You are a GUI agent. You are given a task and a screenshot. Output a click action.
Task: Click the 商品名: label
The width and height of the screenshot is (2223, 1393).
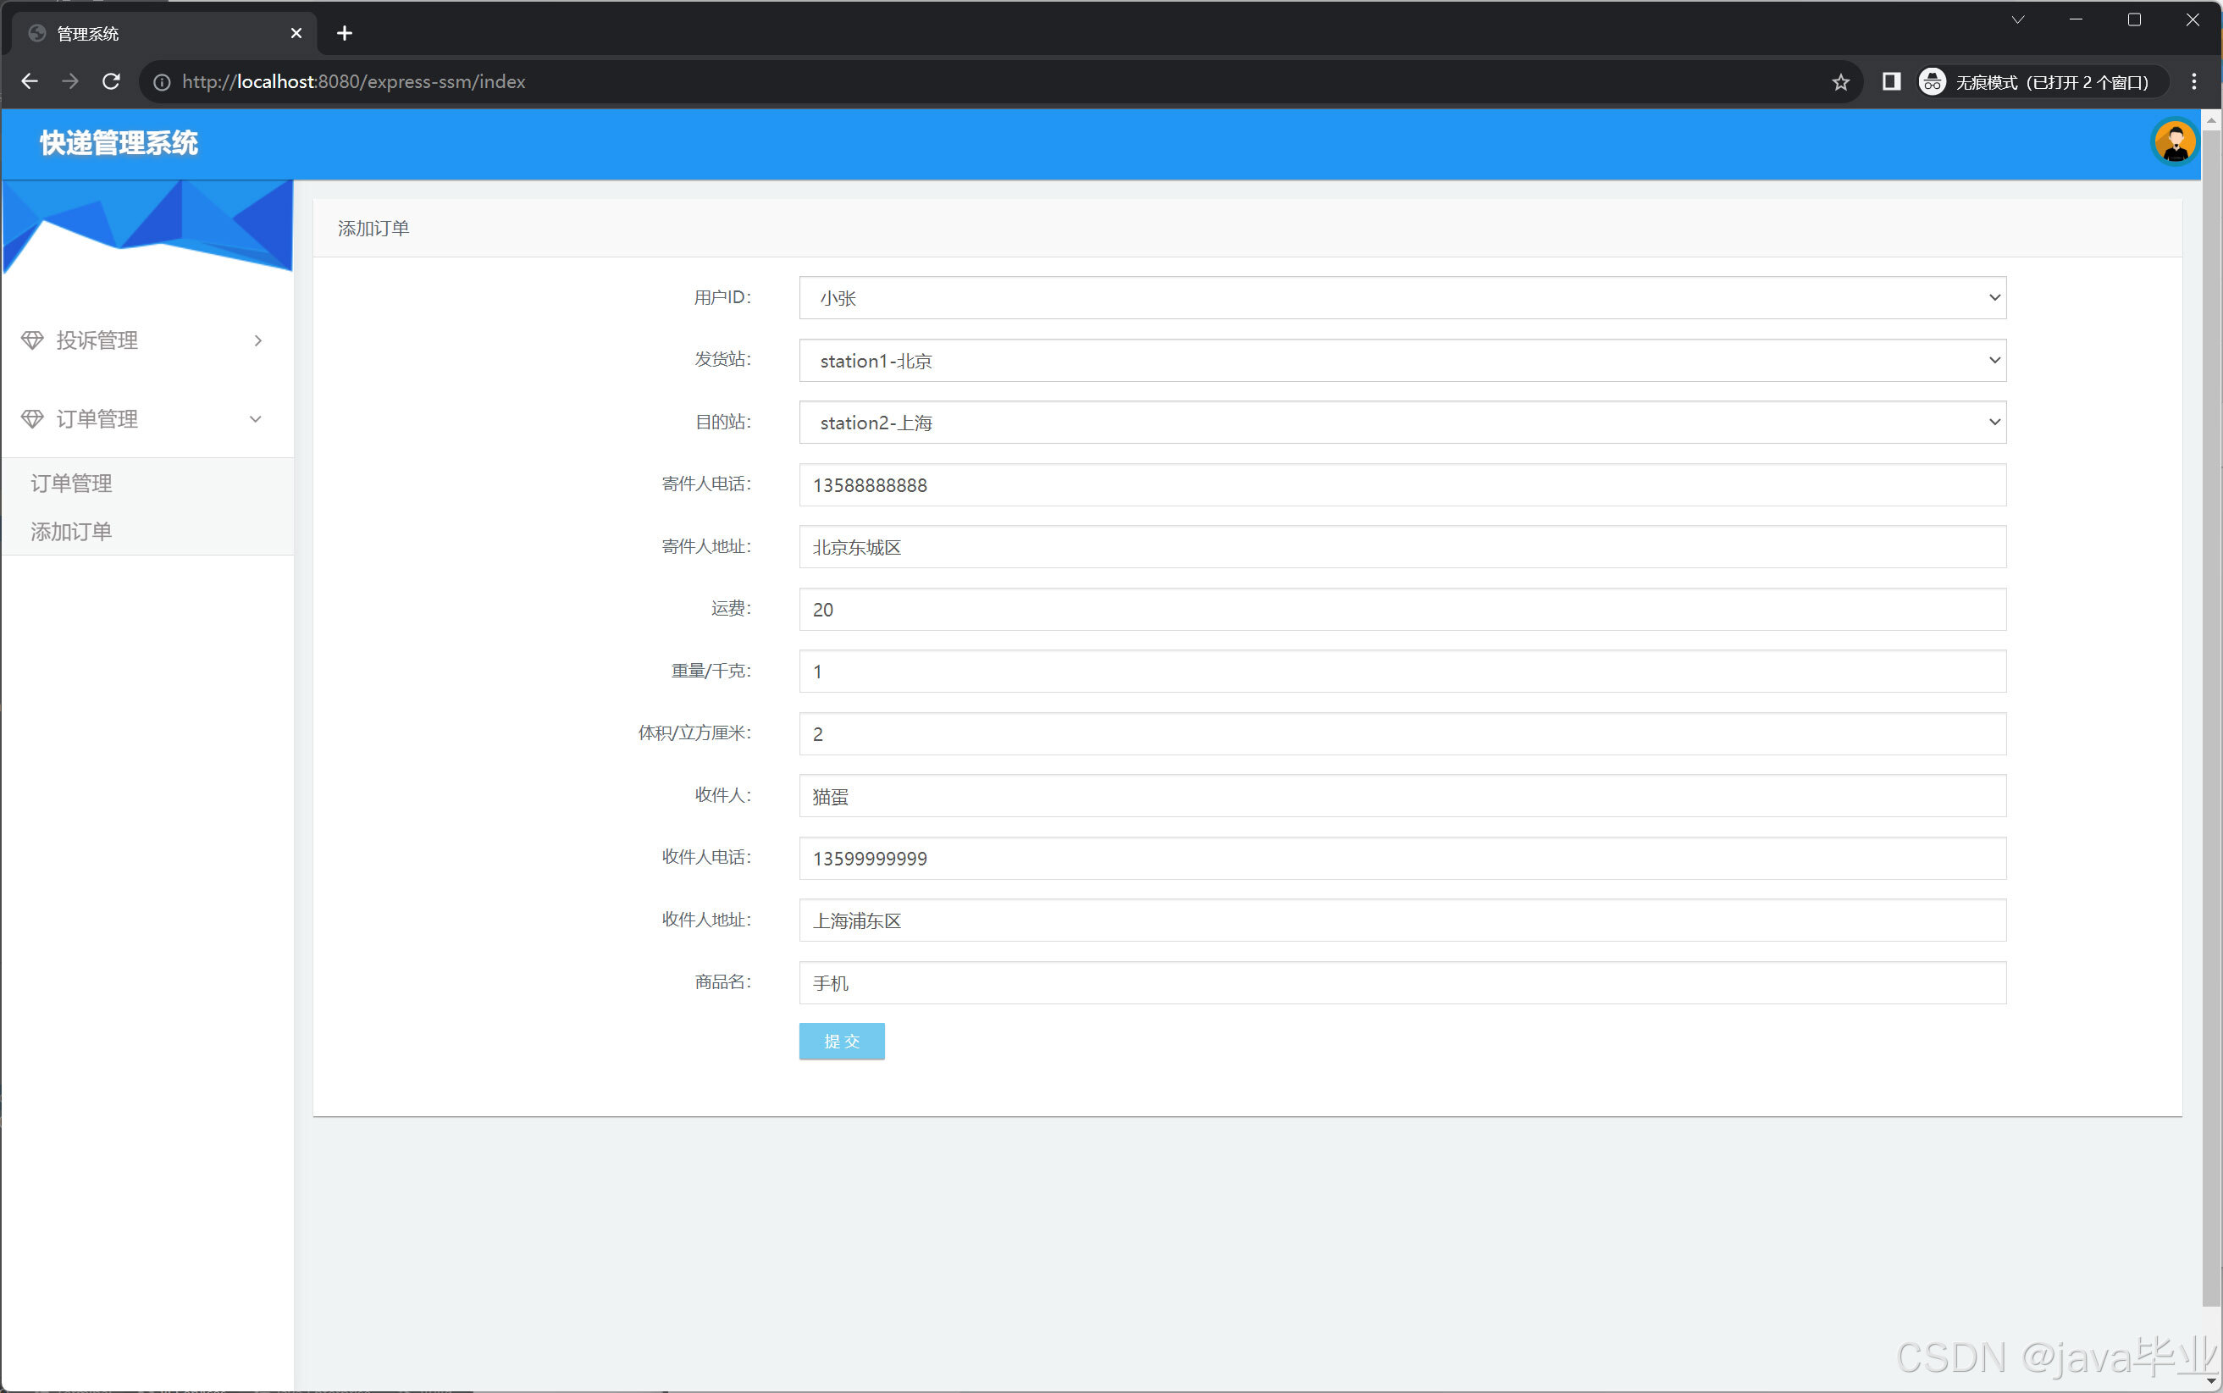[x=722, y=981]
